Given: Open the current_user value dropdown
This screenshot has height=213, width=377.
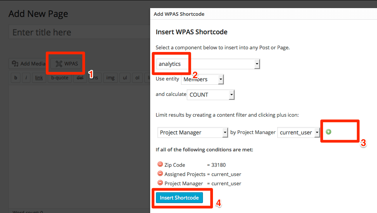Looking at the screenshot, I should point(298,132).
